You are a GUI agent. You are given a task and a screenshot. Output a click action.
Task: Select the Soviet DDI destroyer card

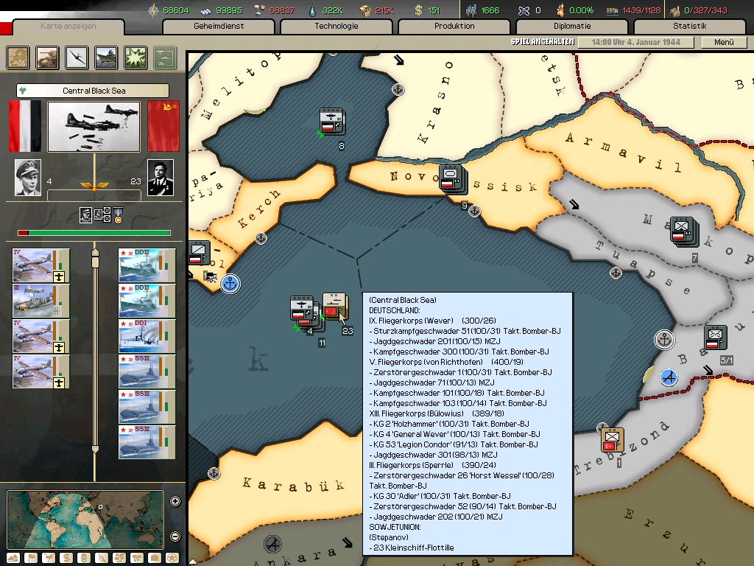coord(147,336)
